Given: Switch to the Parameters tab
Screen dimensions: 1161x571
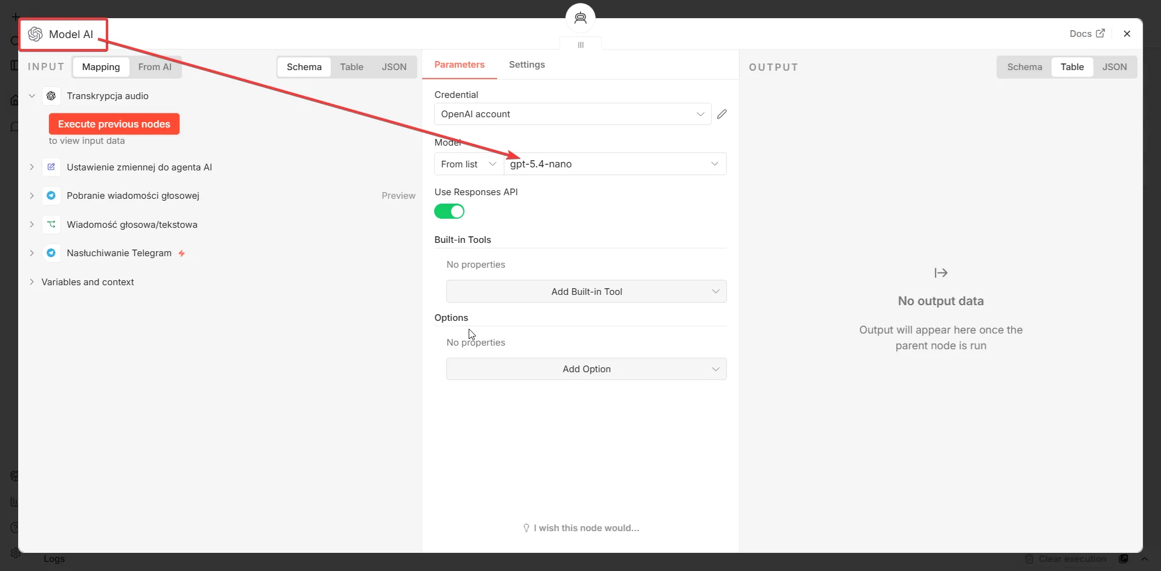Looking at the screenshot, I should pos(460,65).
